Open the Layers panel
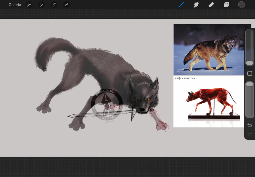Screen dimensions: 255x177 click(226, 5)
